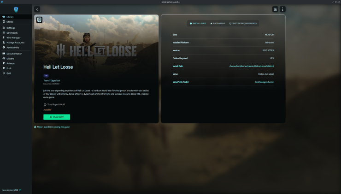Click the install path link

(254, 66)
